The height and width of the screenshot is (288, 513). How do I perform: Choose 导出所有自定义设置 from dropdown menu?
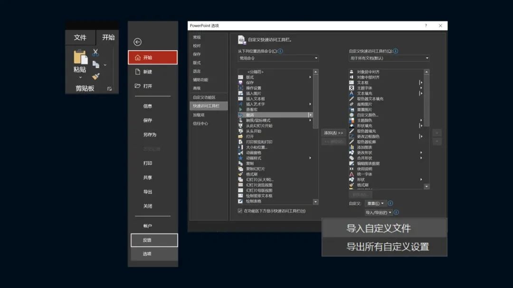click(x=384, y=247)
